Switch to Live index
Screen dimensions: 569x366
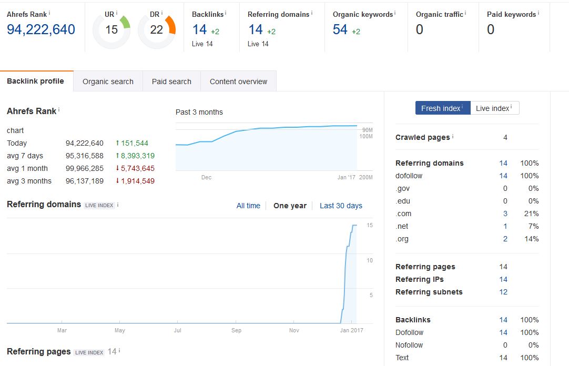[495, 108]
